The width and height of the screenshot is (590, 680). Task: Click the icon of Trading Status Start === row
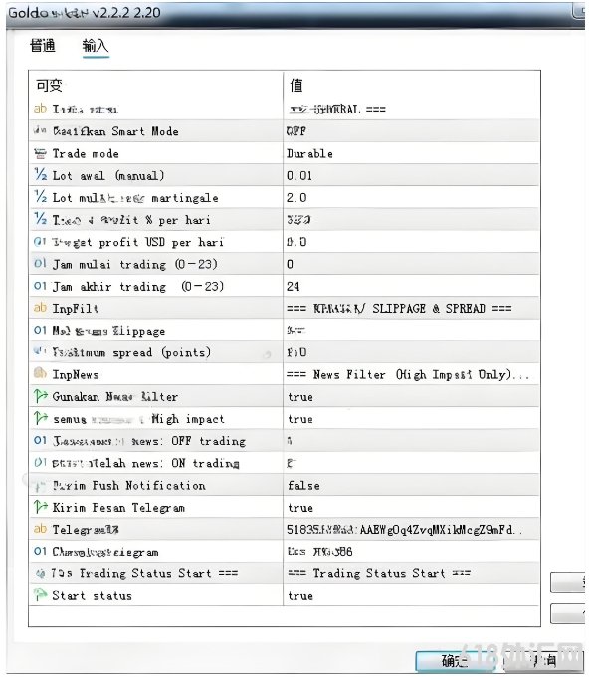pyautogui.click(x=40, y=573)
